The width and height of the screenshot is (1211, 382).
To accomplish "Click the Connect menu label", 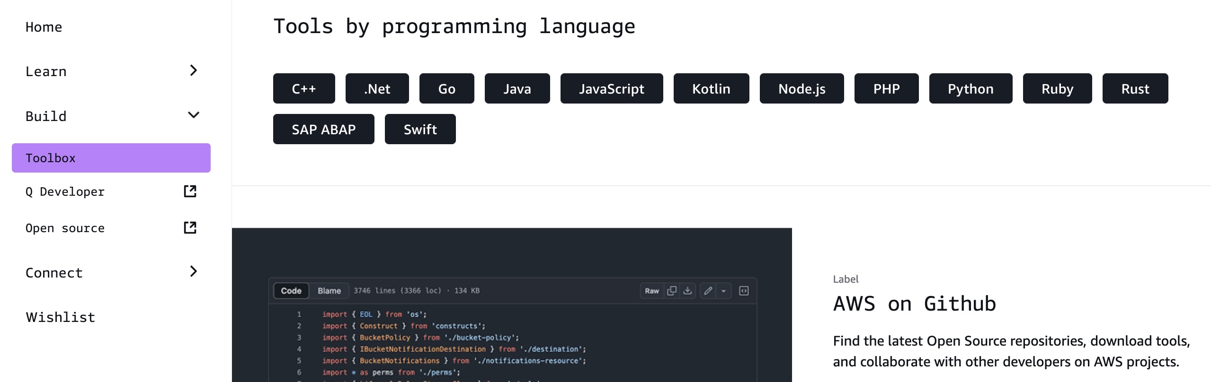I will click(54, 273).
